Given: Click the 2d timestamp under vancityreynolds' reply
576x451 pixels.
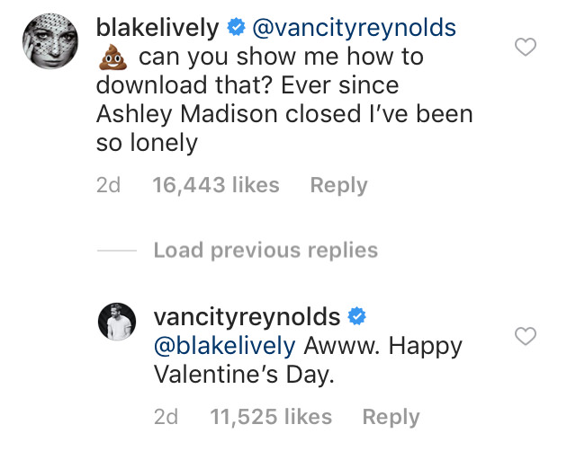Looking at the screenshot, I should point(166,417).
